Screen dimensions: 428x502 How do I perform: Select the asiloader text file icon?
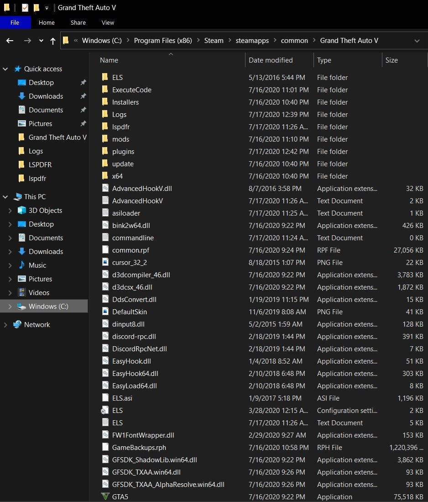click(105, 212)
